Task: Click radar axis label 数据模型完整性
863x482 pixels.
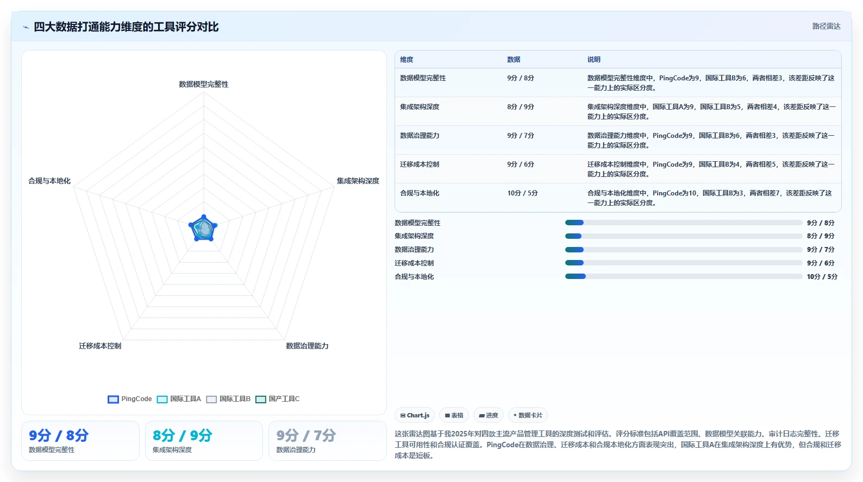Action: [204, 84]
